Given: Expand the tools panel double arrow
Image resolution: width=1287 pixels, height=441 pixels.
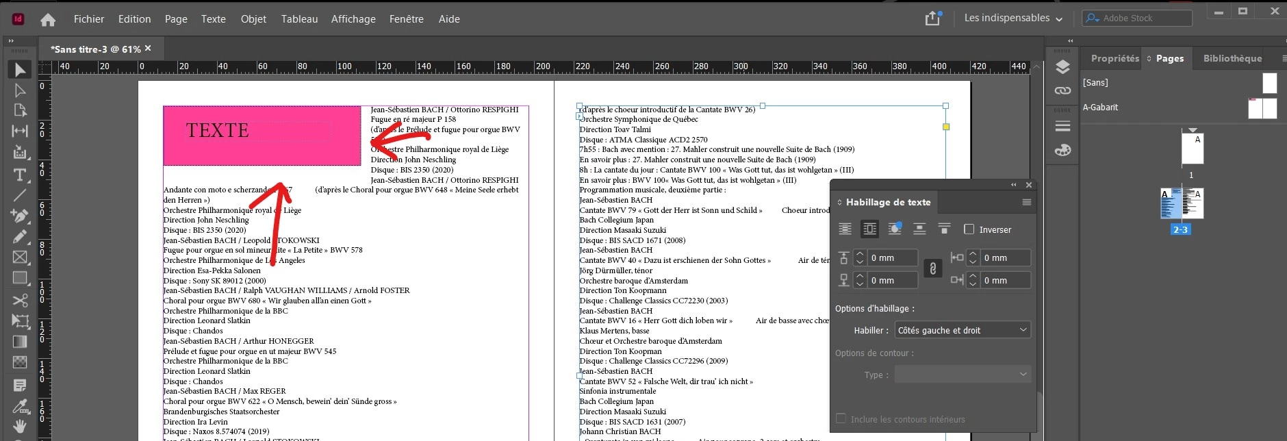Looking at the screenshot, I should [x=10, y=41].
